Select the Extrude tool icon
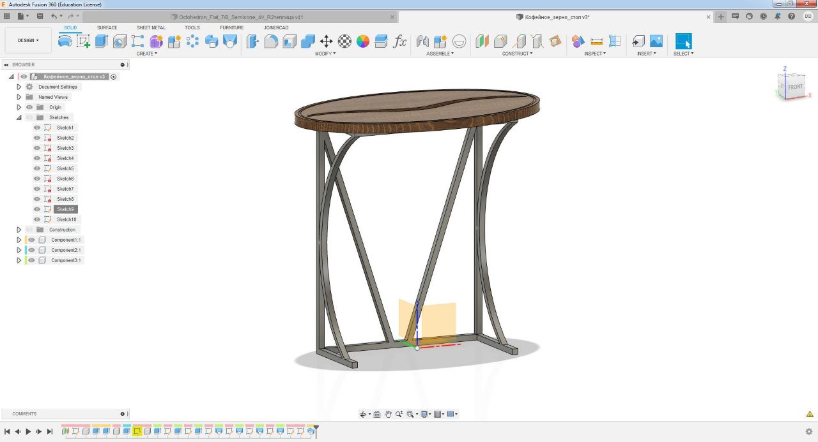 coord(101,41)
